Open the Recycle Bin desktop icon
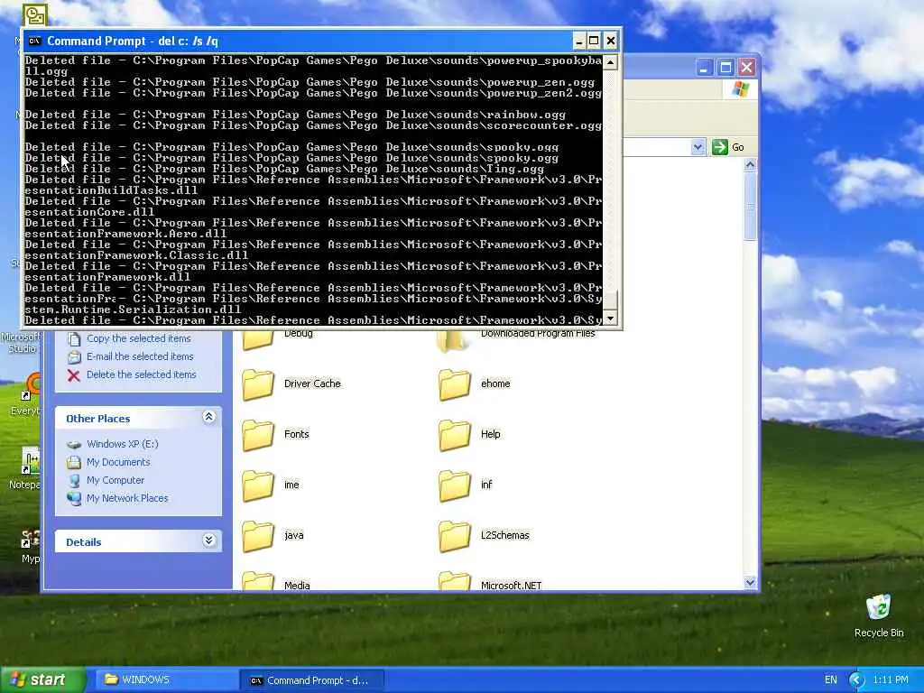Screen dimensions: 924x693 pyautogui.click(x=878, y=607)
